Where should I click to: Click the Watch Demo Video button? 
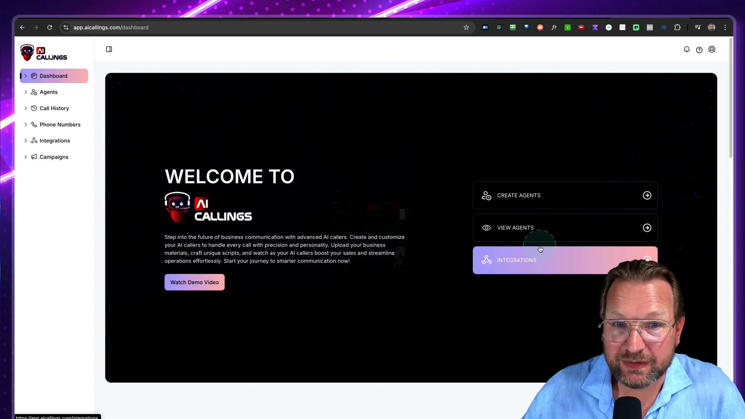(194, 282)
